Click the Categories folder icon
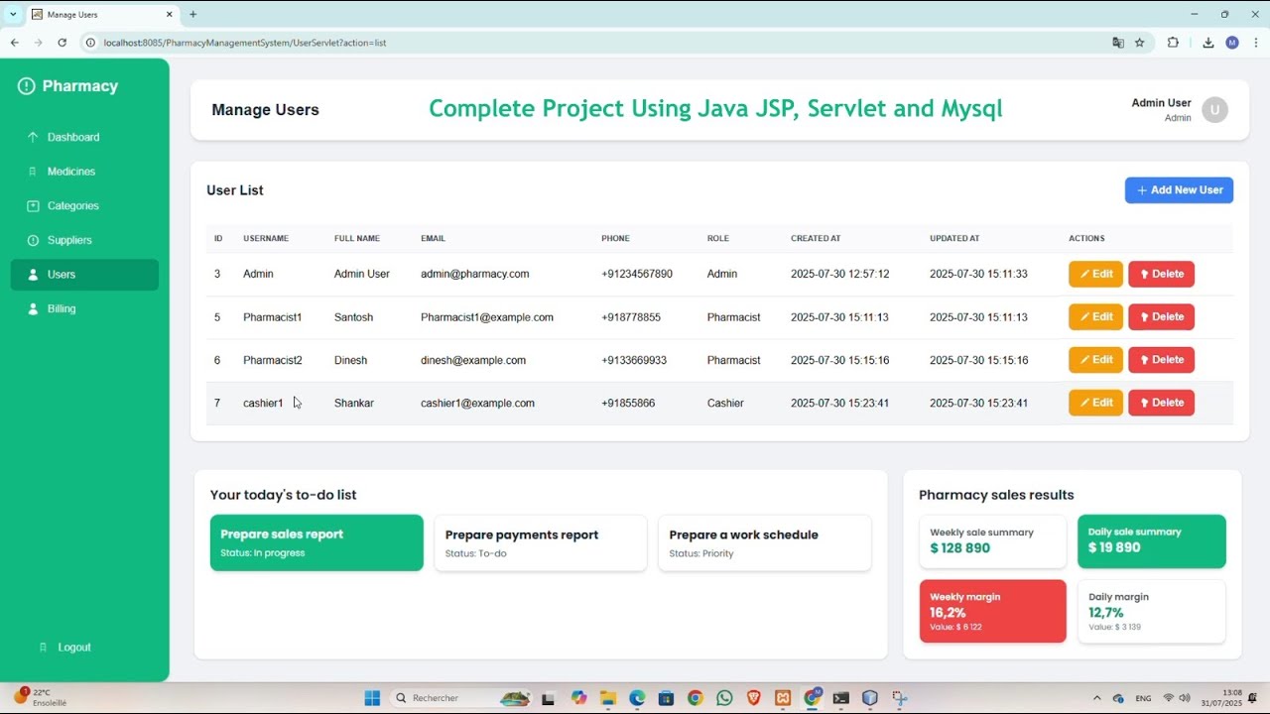 pos(33,206)
